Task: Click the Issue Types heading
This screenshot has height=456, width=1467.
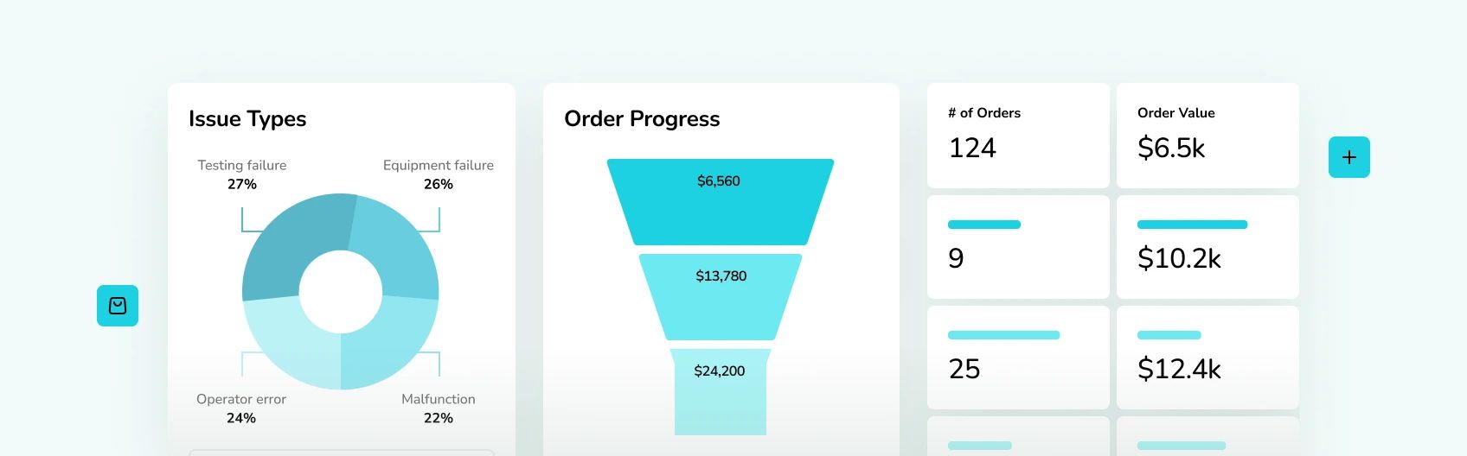Action: (247, 119)
